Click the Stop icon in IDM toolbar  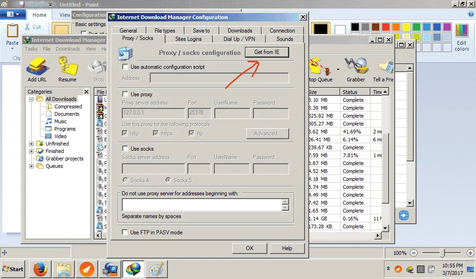[x=99, y=70]
